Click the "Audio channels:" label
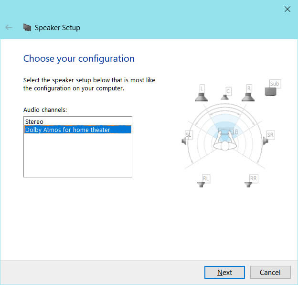Viewport: 298px width, 285px height. (x=45, y=110)
